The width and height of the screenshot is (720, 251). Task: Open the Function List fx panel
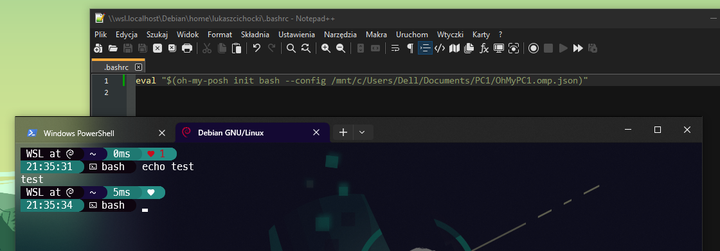click(x=484, y=48)
